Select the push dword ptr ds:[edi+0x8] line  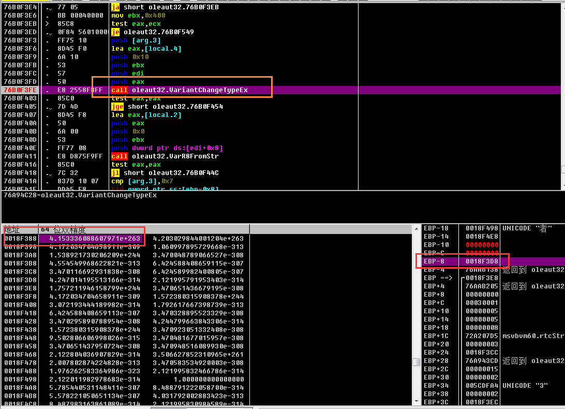click(167, 148)
